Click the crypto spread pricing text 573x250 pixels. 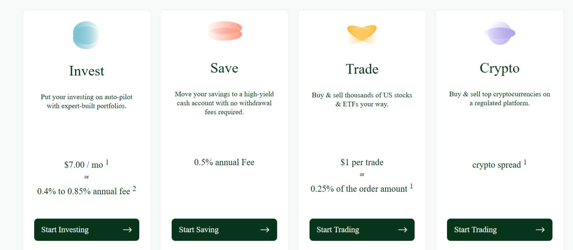496,165
